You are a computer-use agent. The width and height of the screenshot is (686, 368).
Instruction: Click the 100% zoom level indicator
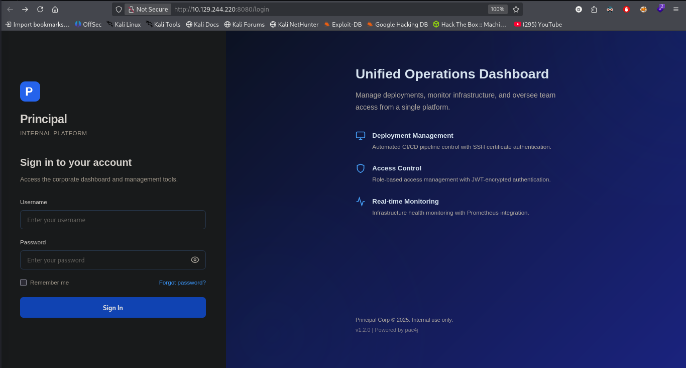point(498,9)
